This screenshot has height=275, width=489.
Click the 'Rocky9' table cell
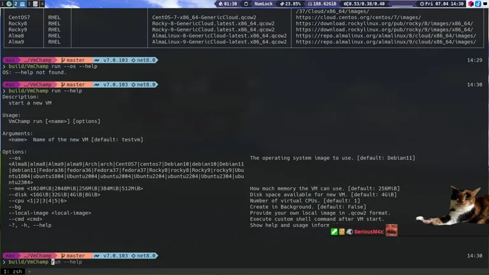[x=18, y=30]
